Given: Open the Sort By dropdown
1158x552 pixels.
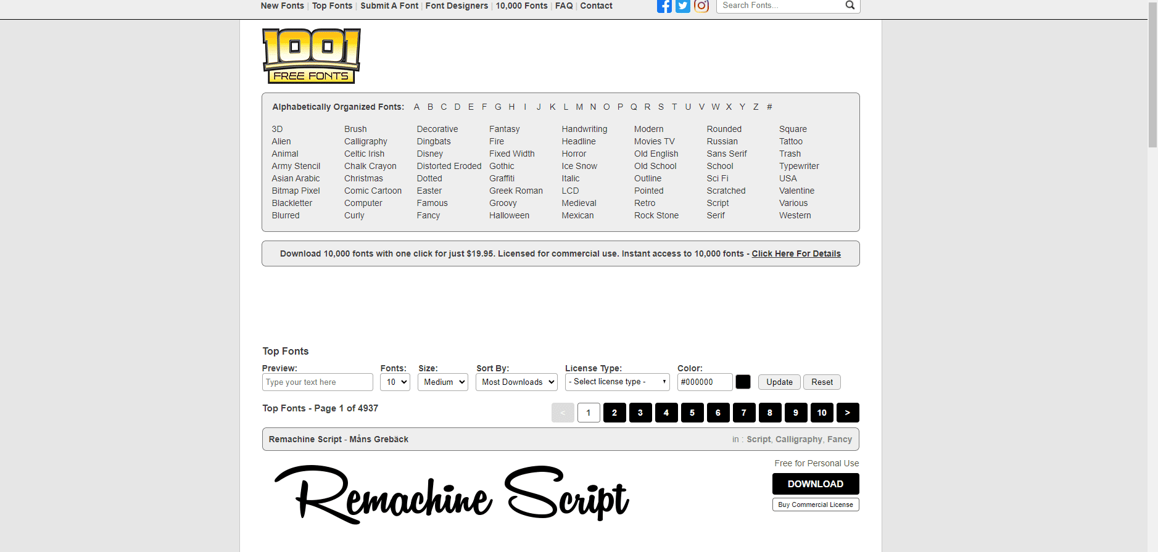Looking at the screenshot, I should coord(516,382).
